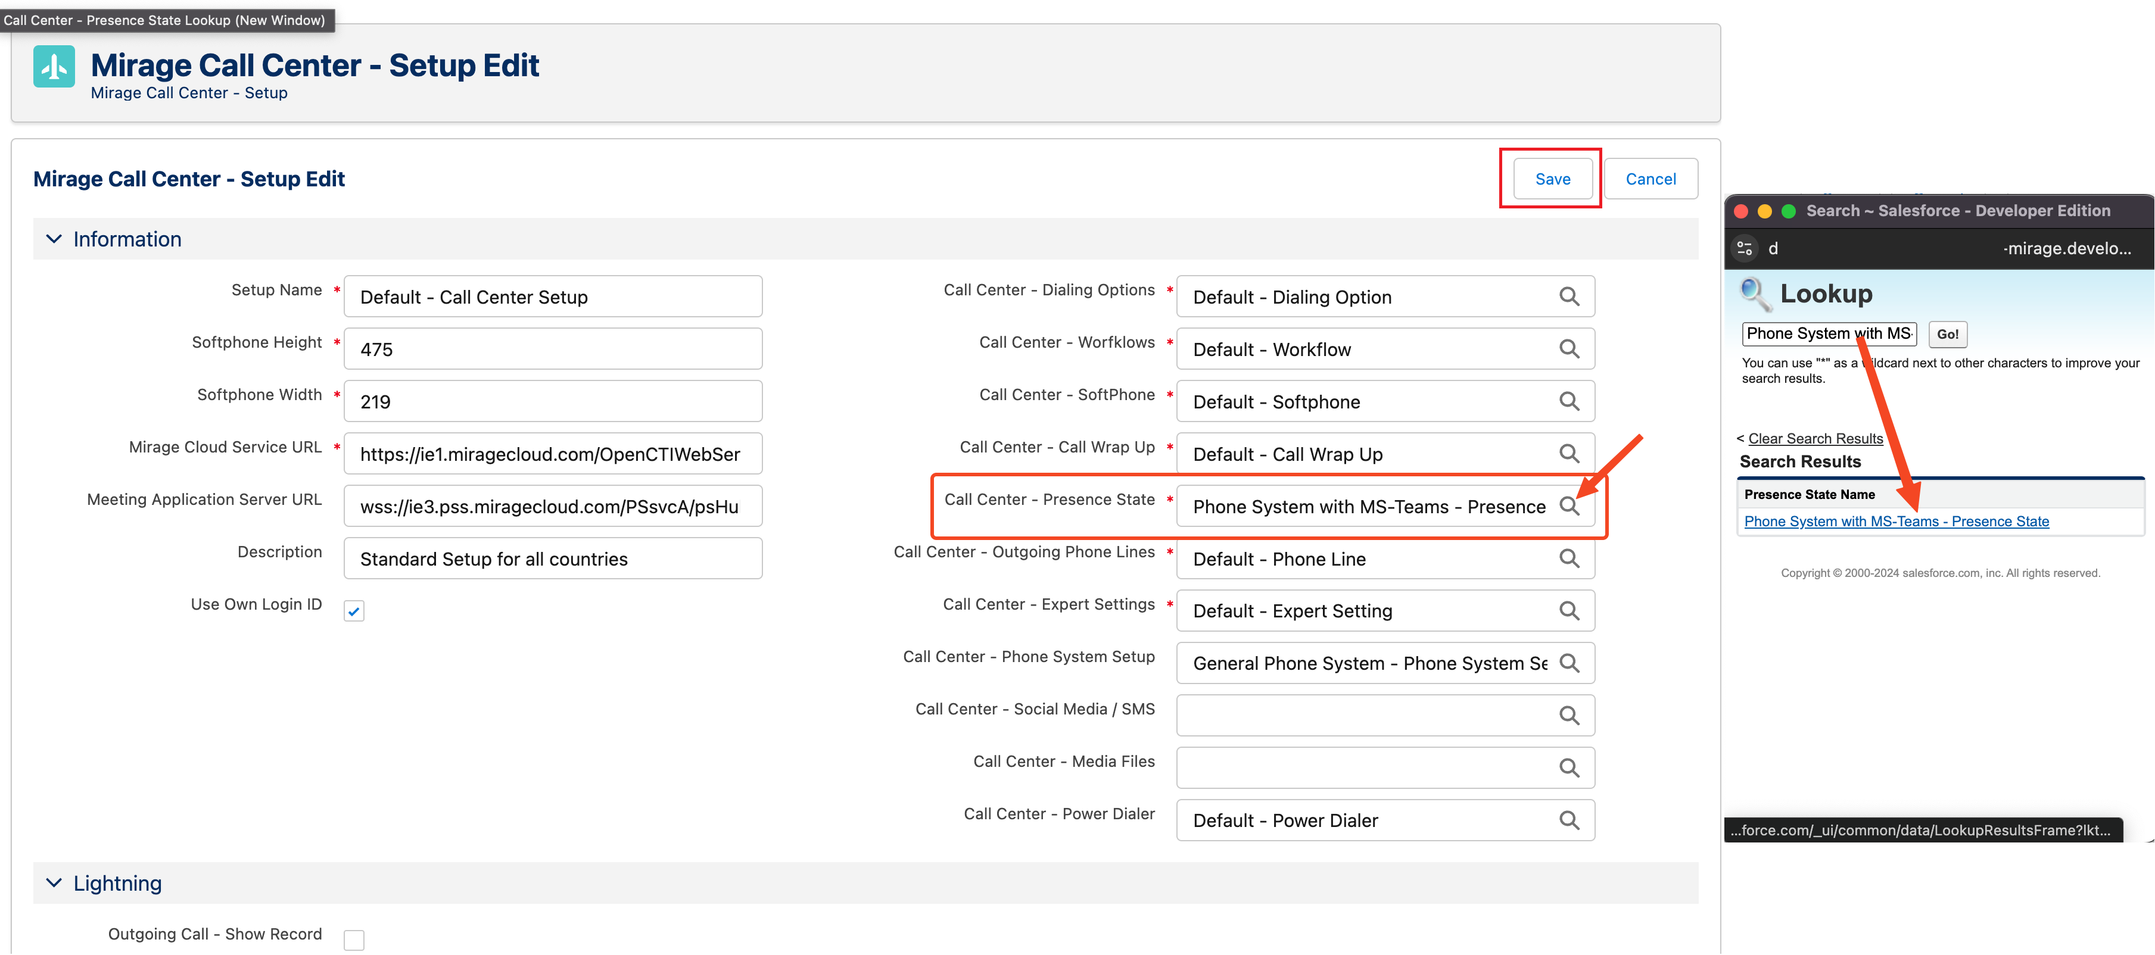Open Dialing Options lookup search icon

[1568, 297]
